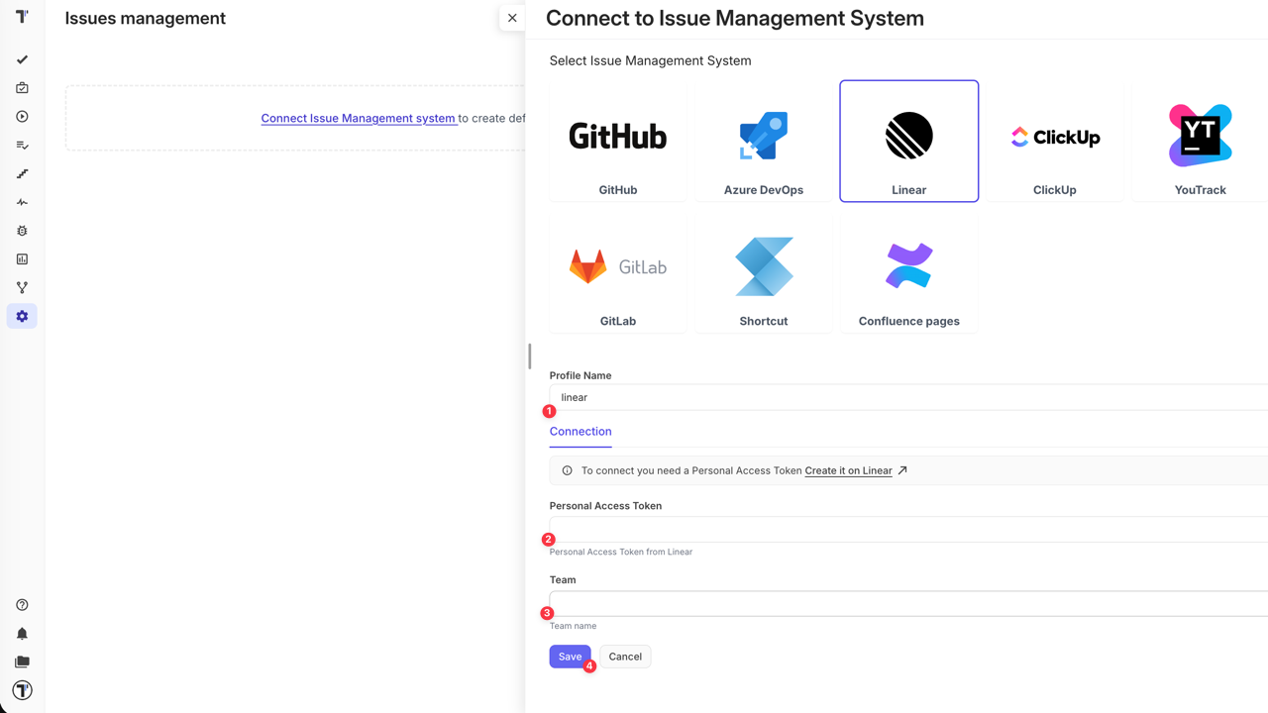Open Settings via the gear sidebar icon
Viewport: 1268px width, 713px height.
(x=22, y=317)
